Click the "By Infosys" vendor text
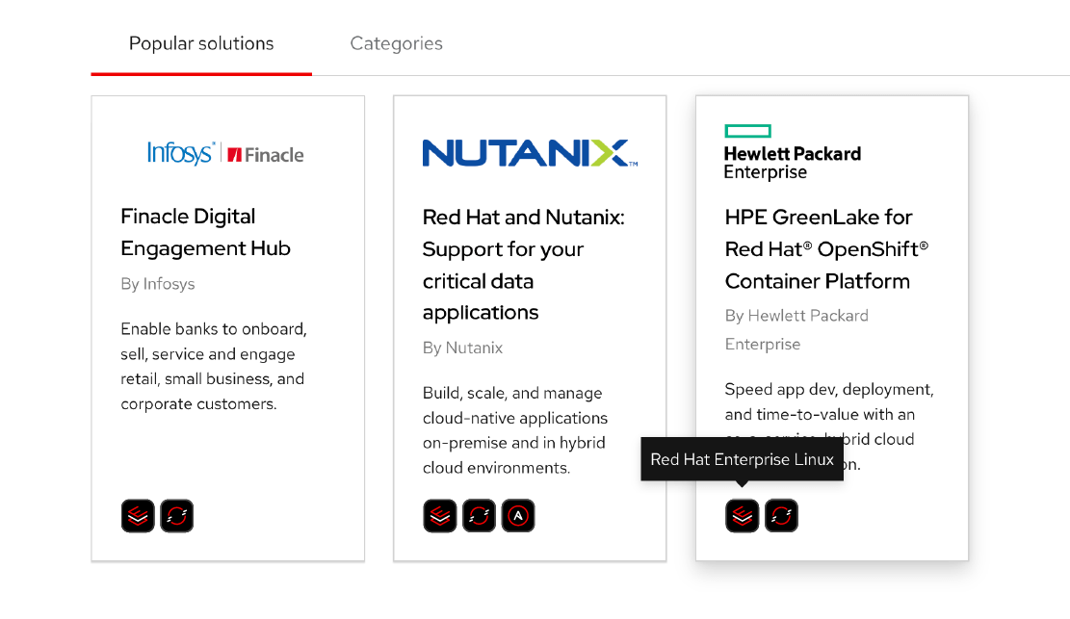1070x619 pixels. (158, 284)
